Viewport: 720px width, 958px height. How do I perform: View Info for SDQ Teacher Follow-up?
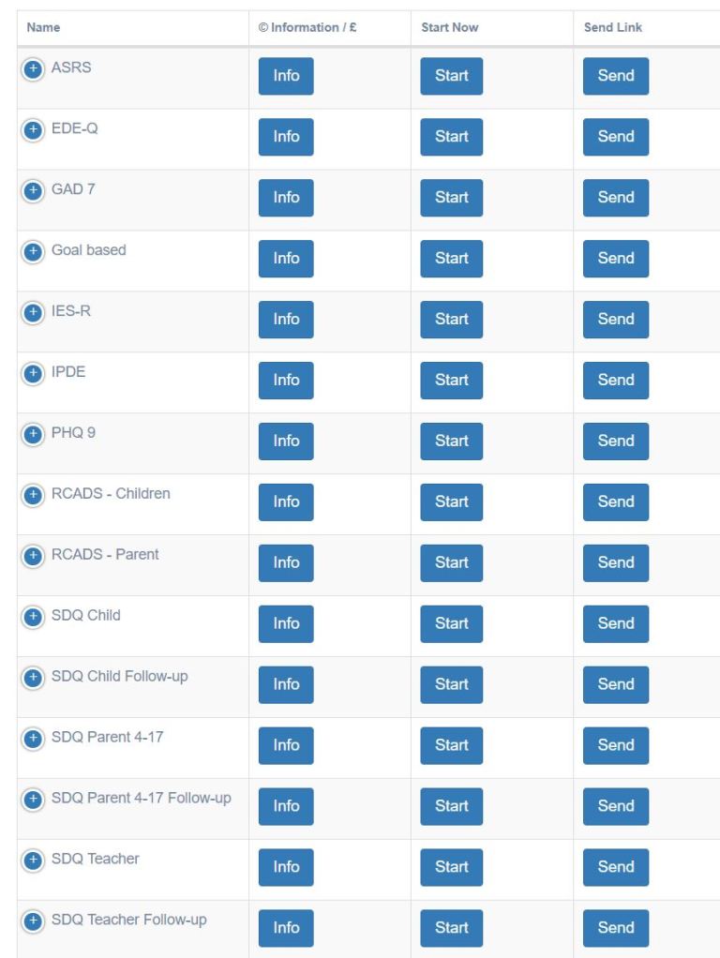286,928
